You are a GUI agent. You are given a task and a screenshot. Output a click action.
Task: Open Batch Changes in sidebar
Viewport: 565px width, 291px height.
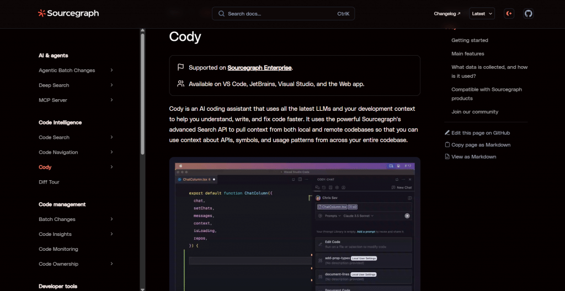[57, 219]
